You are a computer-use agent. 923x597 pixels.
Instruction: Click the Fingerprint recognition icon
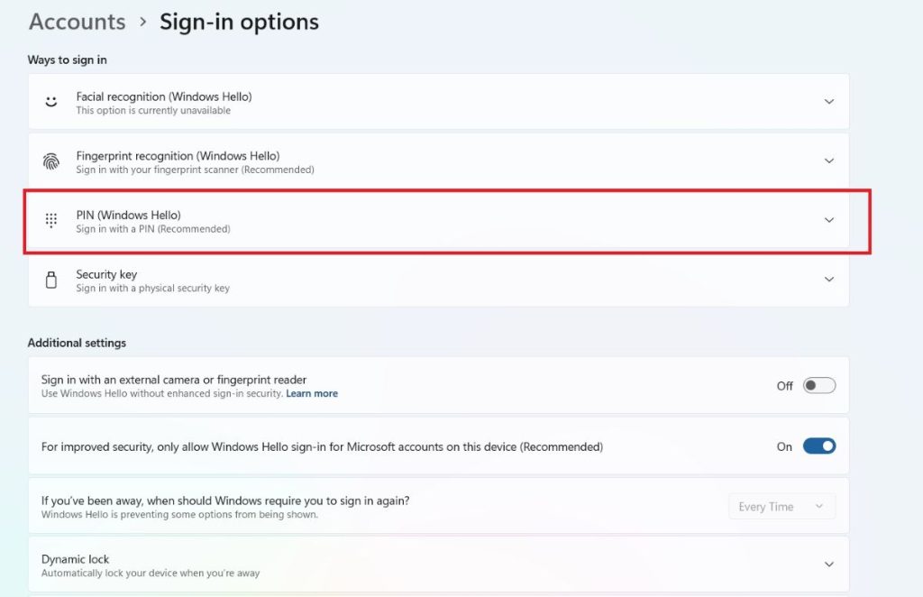tap(51, 161)
